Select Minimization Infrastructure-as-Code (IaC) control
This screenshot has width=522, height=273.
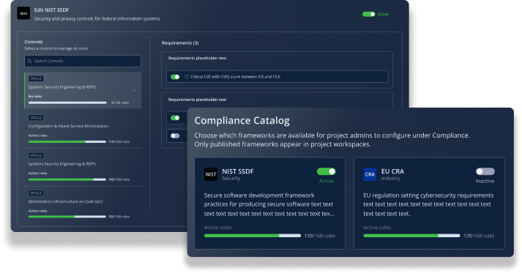click(83, 206)
